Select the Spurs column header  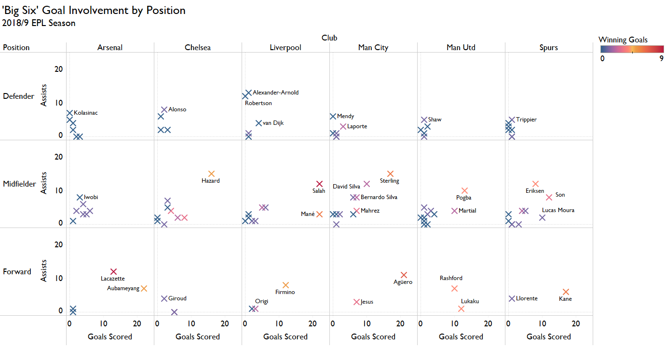point(549,48)
